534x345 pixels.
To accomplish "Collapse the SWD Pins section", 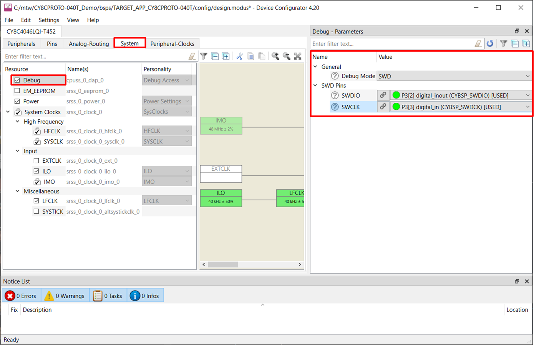I will point(315,86).
